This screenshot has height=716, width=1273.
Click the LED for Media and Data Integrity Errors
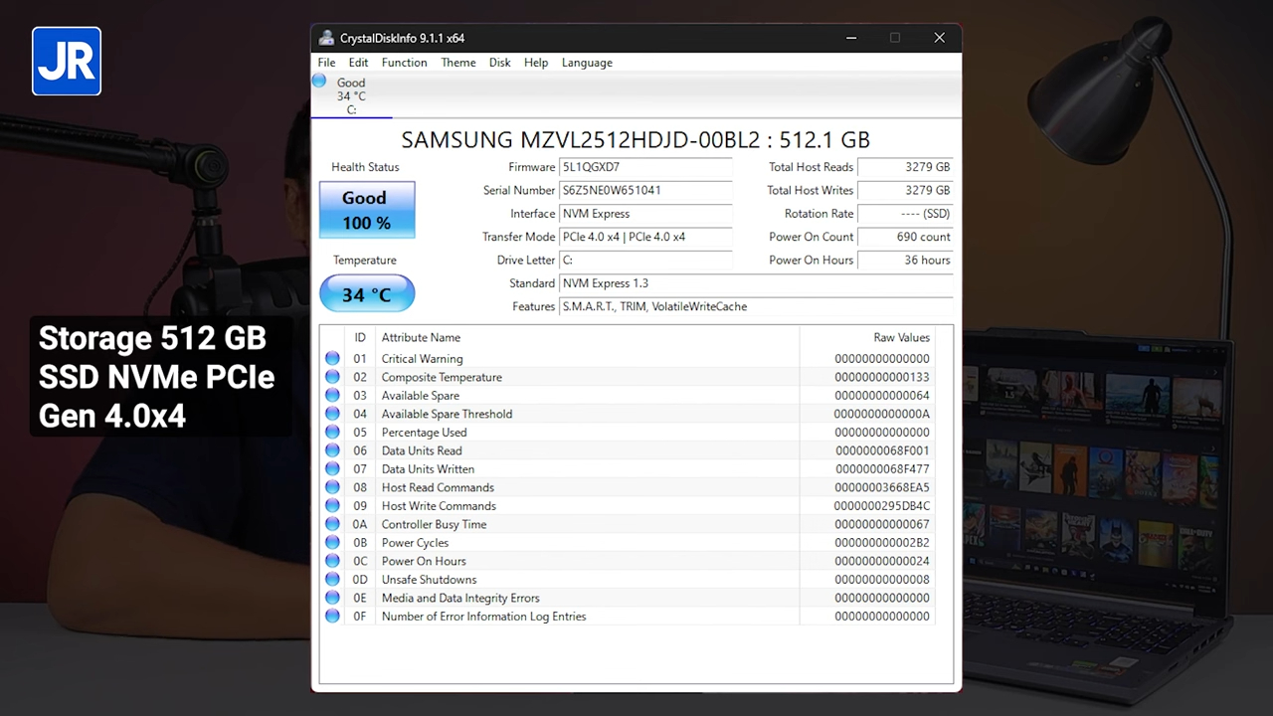click(332, 598)
